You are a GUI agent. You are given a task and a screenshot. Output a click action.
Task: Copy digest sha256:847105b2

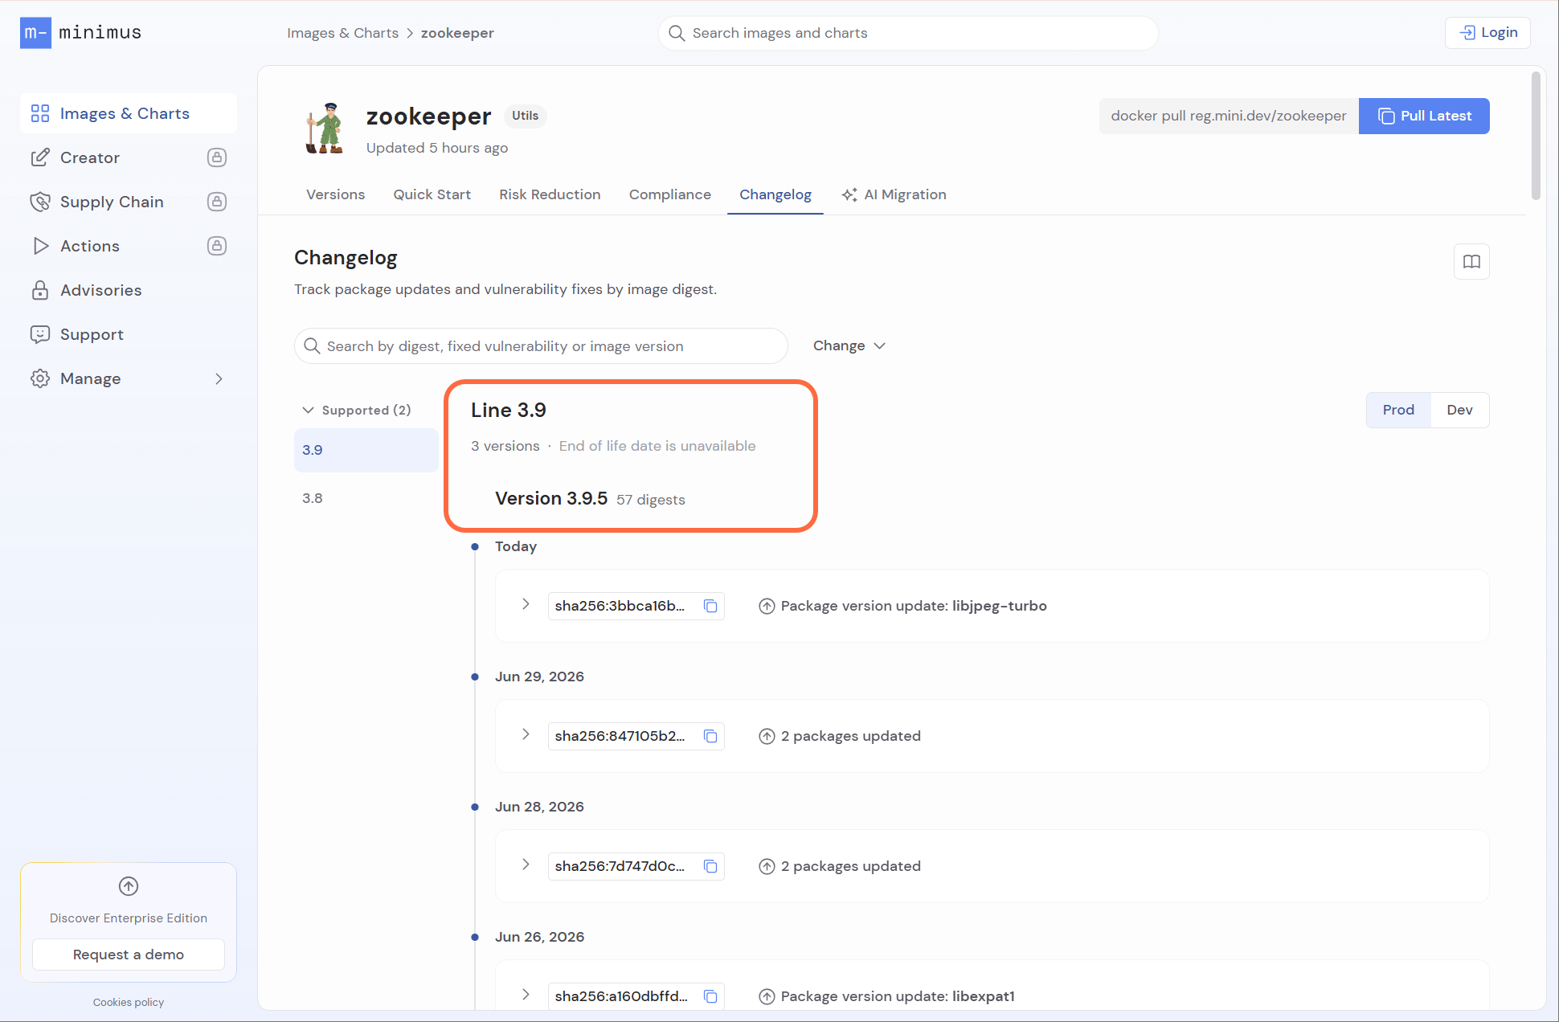click(710, 736)
